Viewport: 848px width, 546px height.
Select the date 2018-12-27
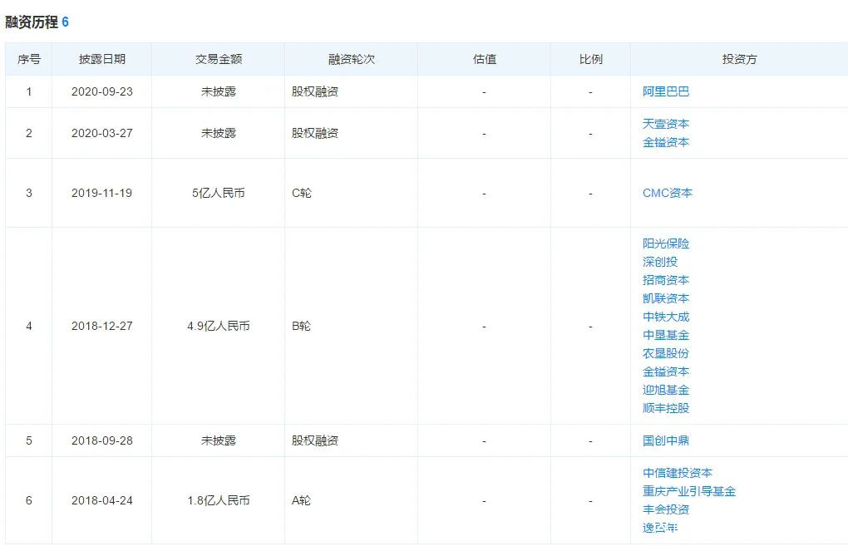(101, 327)
